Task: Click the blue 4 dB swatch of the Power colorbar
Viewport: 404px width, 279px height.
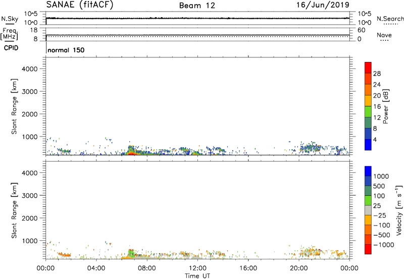Action: (x=368, y=144)
